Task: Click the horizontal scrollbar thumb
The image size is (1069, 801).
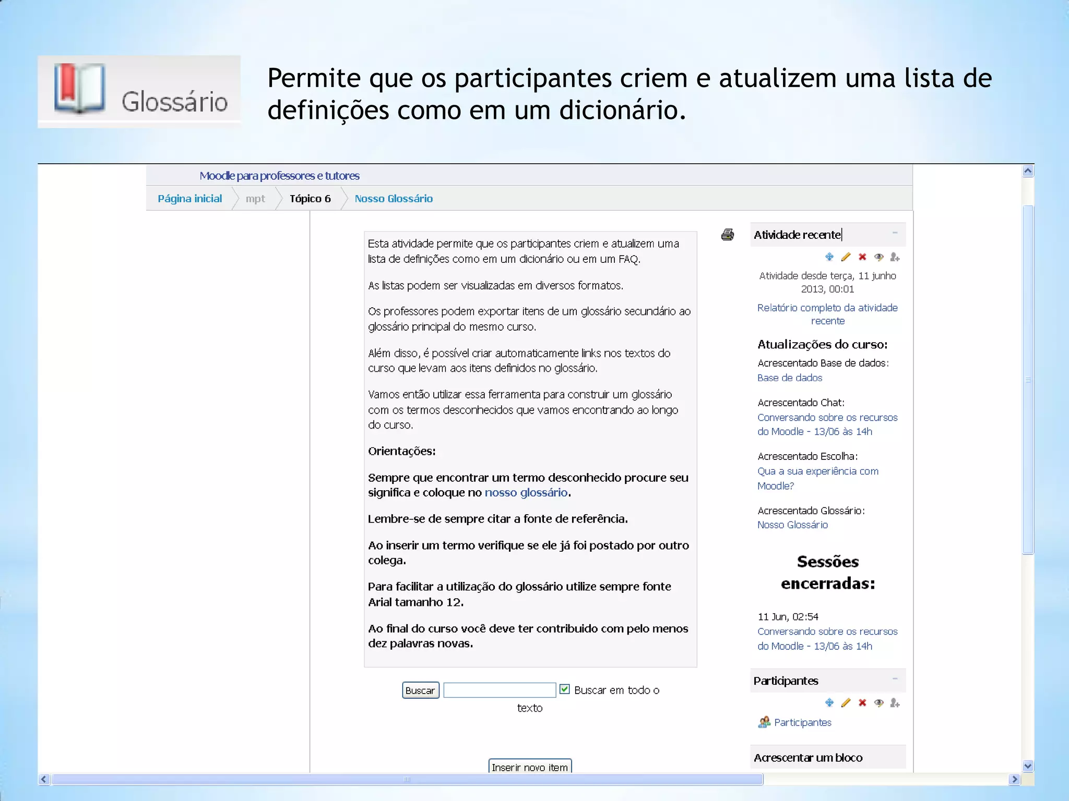Action: 407,779
